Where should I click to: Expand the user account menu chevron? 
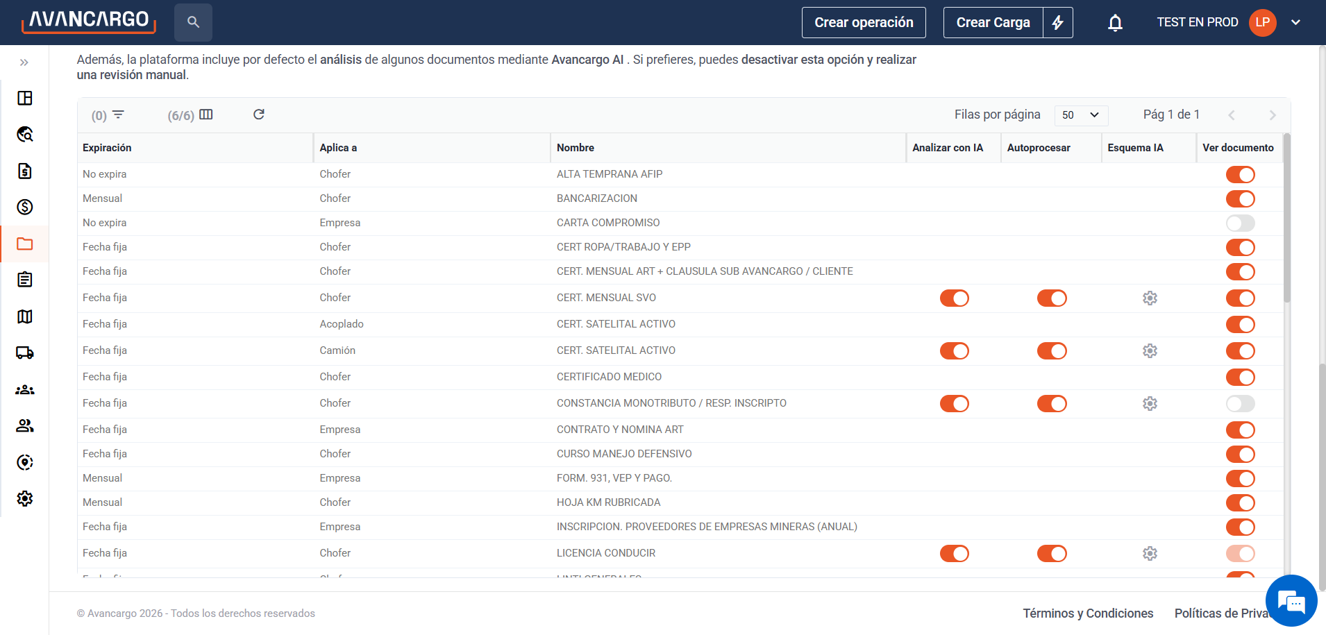coord(1295,22)
